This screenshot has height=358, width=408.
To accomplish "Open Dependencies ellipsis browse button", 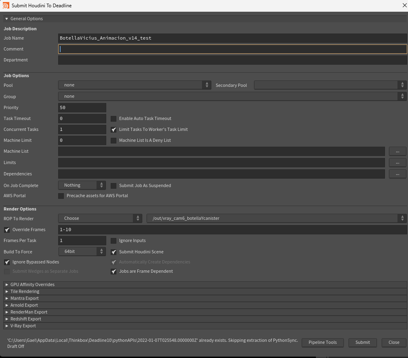I will [397, 174].
